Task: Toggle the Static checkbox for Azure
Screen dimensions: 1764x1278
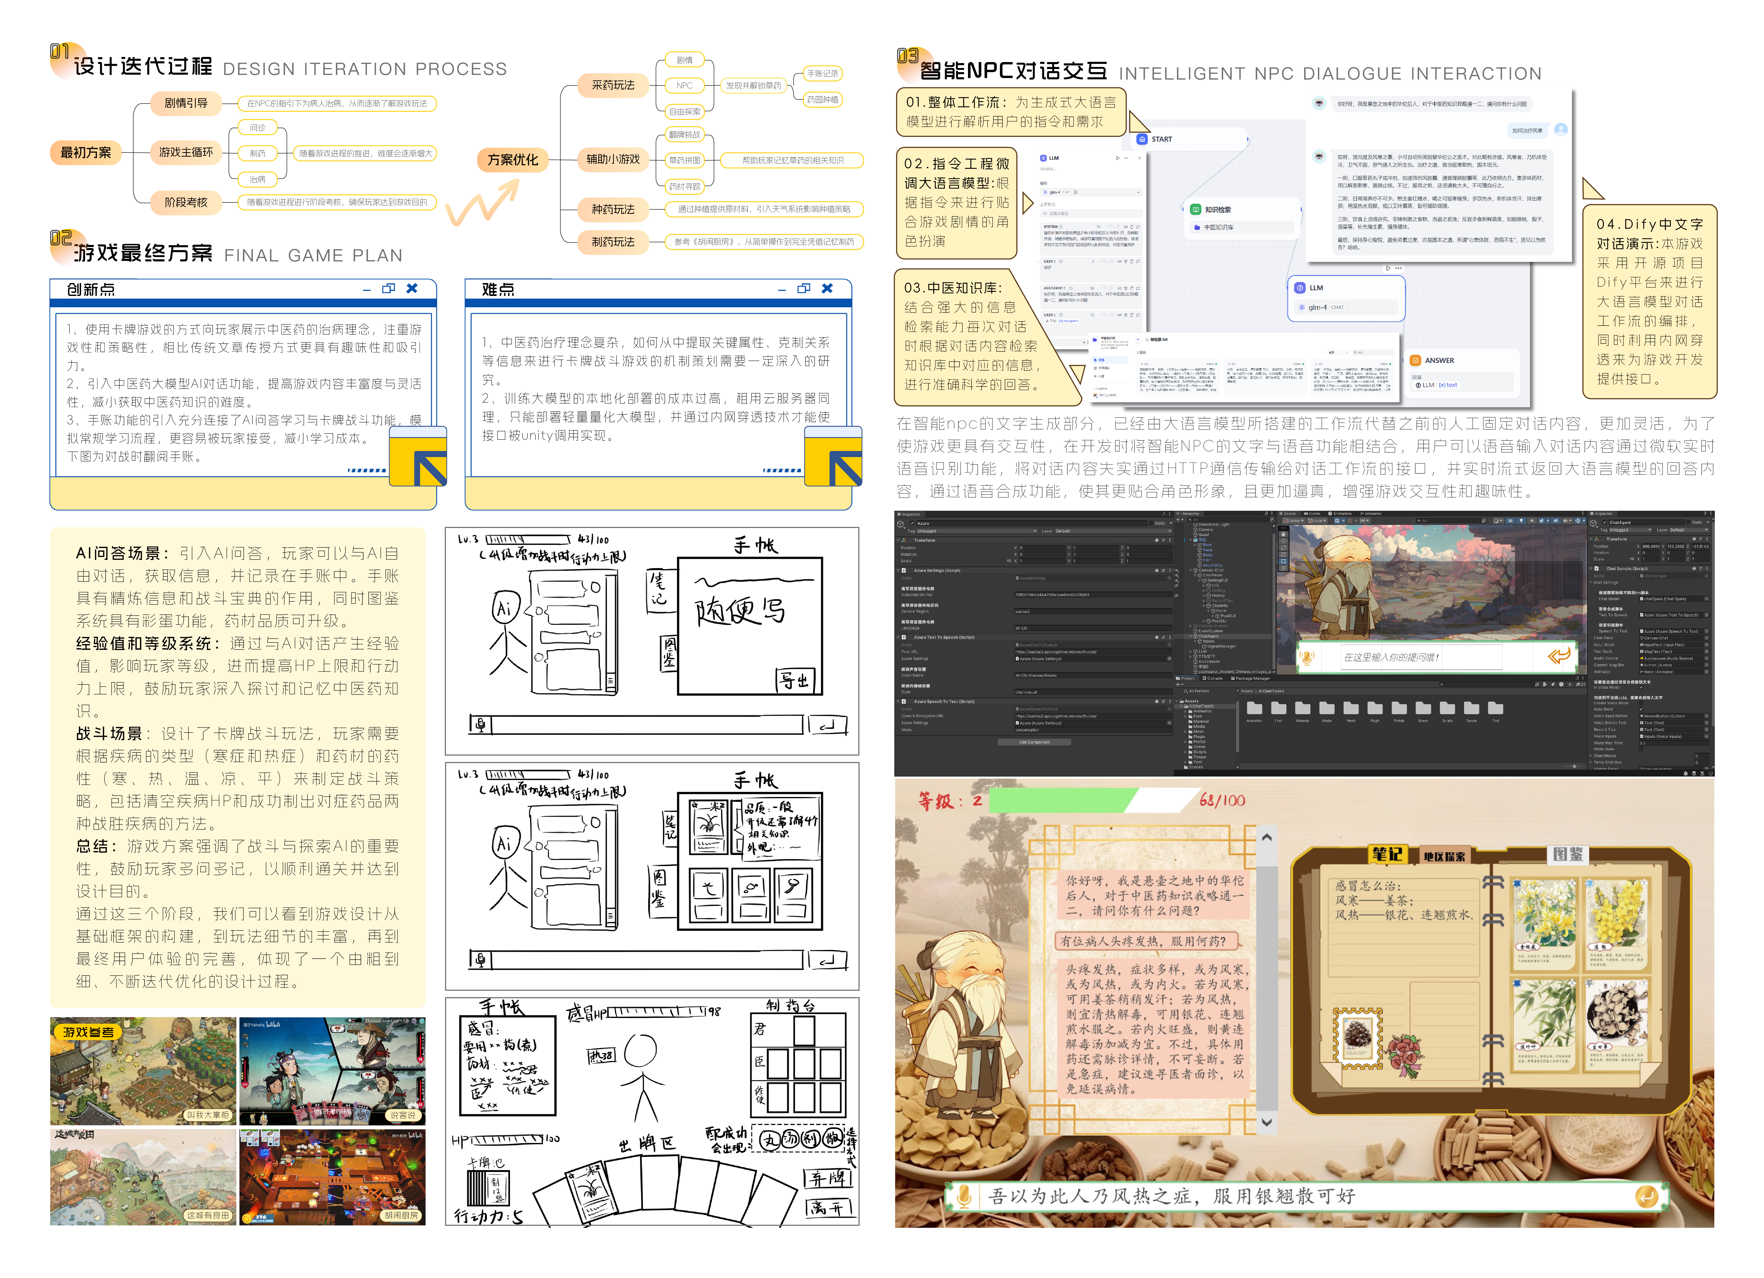Action: point(1151,523)
